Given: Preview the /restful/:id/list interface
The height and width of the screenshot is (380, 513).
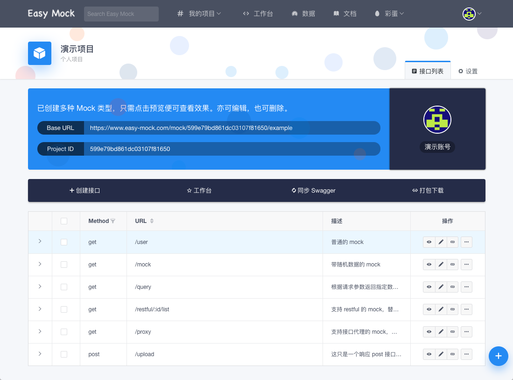Looking at the screenshot, I should (429, 309).
